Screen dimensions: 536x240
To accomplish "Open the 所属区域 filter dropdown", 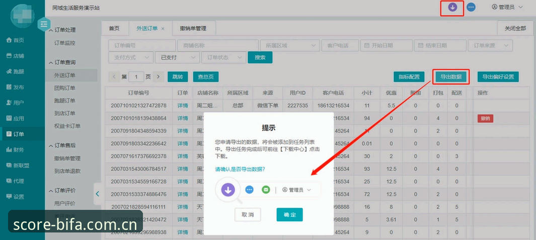I will [289, 45].
